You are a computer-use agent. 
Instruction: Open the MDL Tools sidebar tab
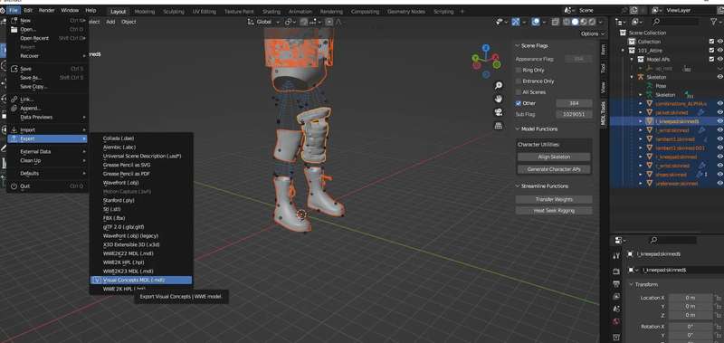tap(603, 113)
